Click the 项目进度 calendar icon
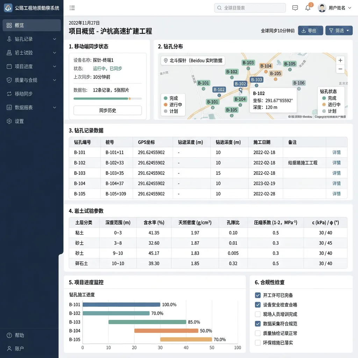This screenshot has height=358, width=358. pyautogui.click(x=9, y=66)
